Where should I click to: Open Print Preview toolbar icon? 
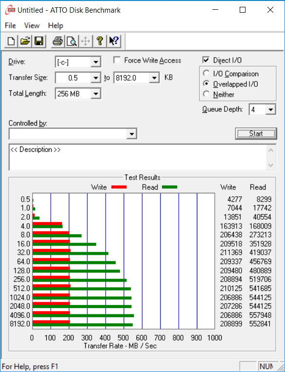click(x=72, y=41)
